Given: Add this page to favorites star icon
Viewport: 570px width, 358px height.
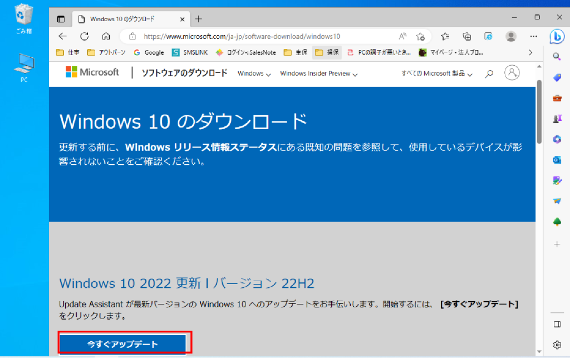Looking at the screenshot, I should tap(421, 36).
